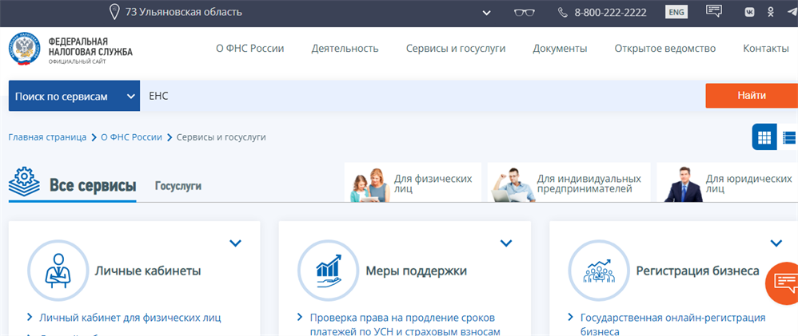The image size is (798, 336).
Task: Expand the Личные кабинеты card chevron
Action: 235,243
